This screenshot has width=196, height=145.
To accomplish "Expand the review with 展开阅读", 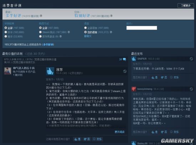I will [x=119, y=132].
